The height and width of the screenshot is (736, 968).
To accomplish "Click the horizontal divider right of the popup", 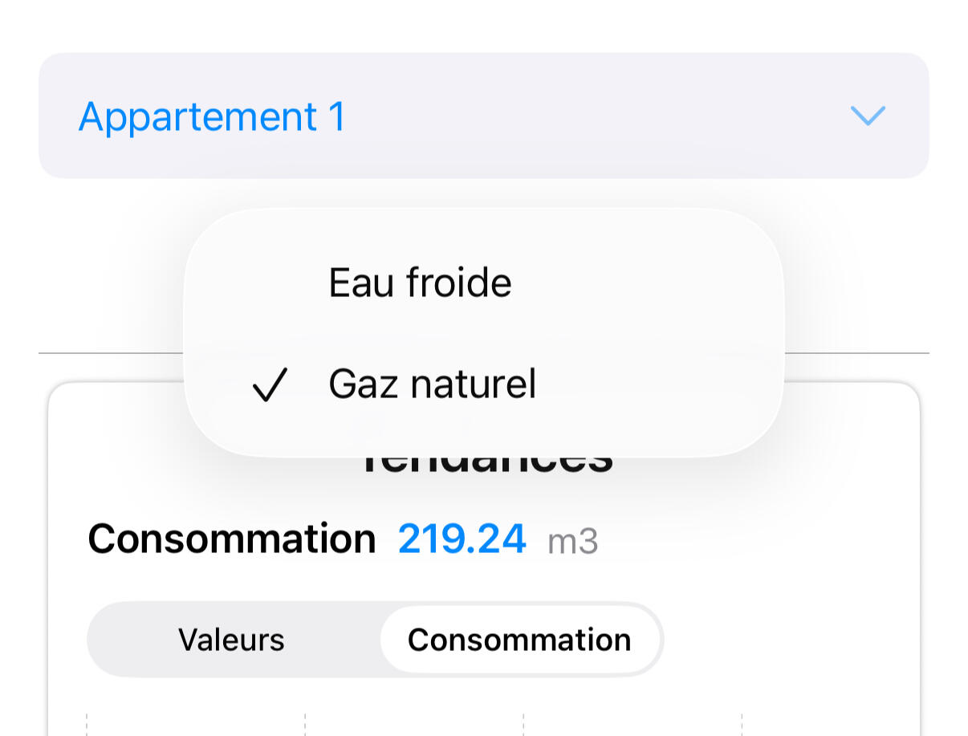I will 856,352.
